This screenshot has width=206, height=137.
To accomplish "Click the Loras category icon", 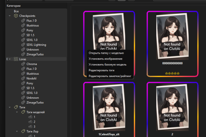I will click(x=16, y=59).
